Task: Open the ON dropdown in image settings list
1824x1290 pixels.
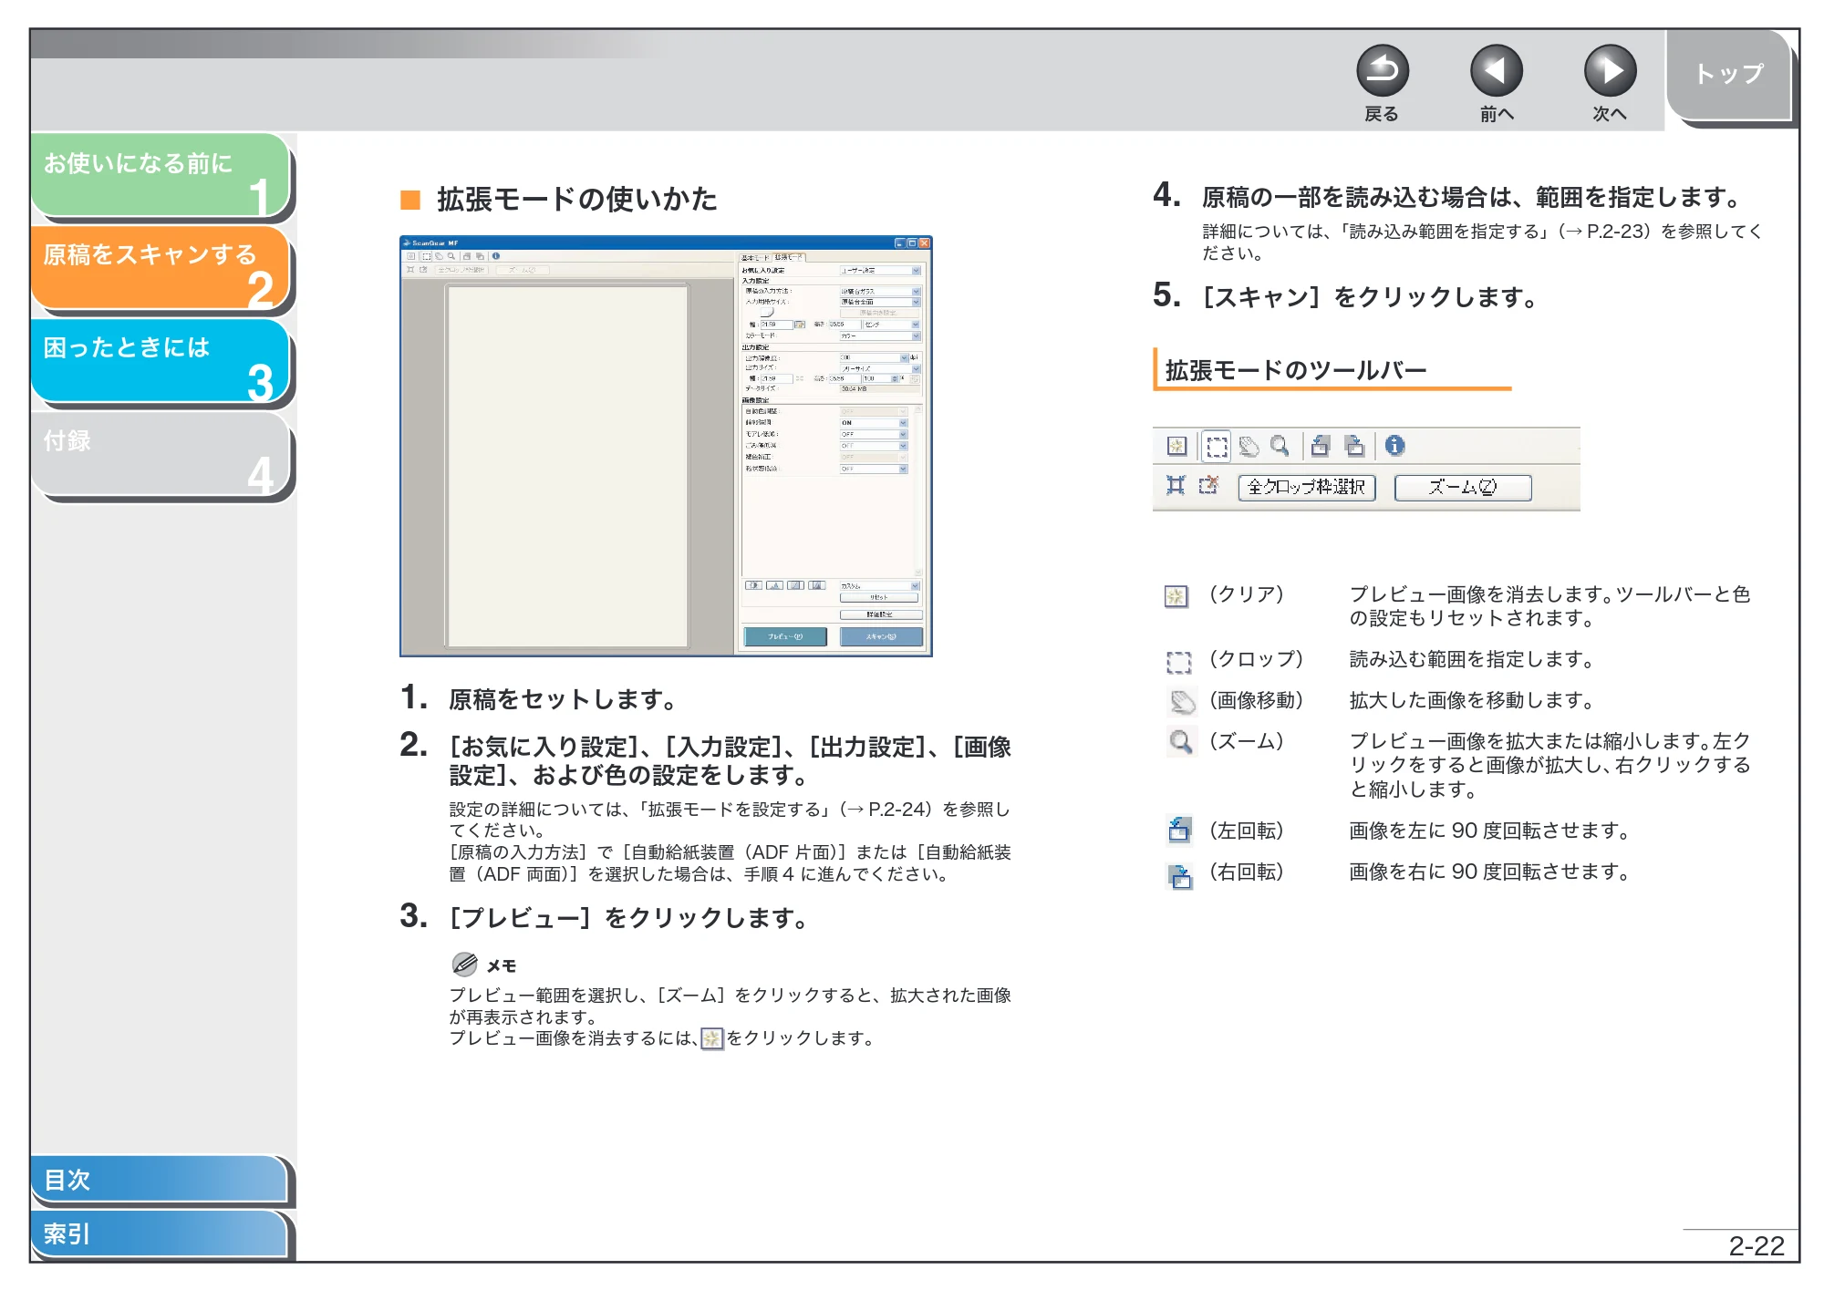Action: (874, 423)
